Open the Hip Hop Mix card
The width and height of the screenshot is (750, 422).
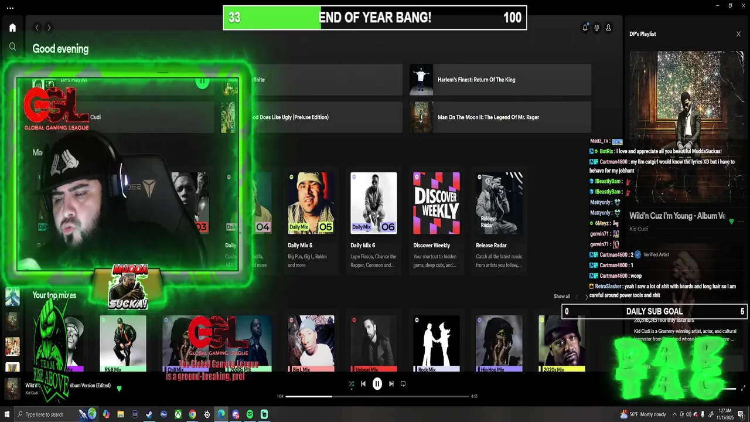tap(499, 343)
